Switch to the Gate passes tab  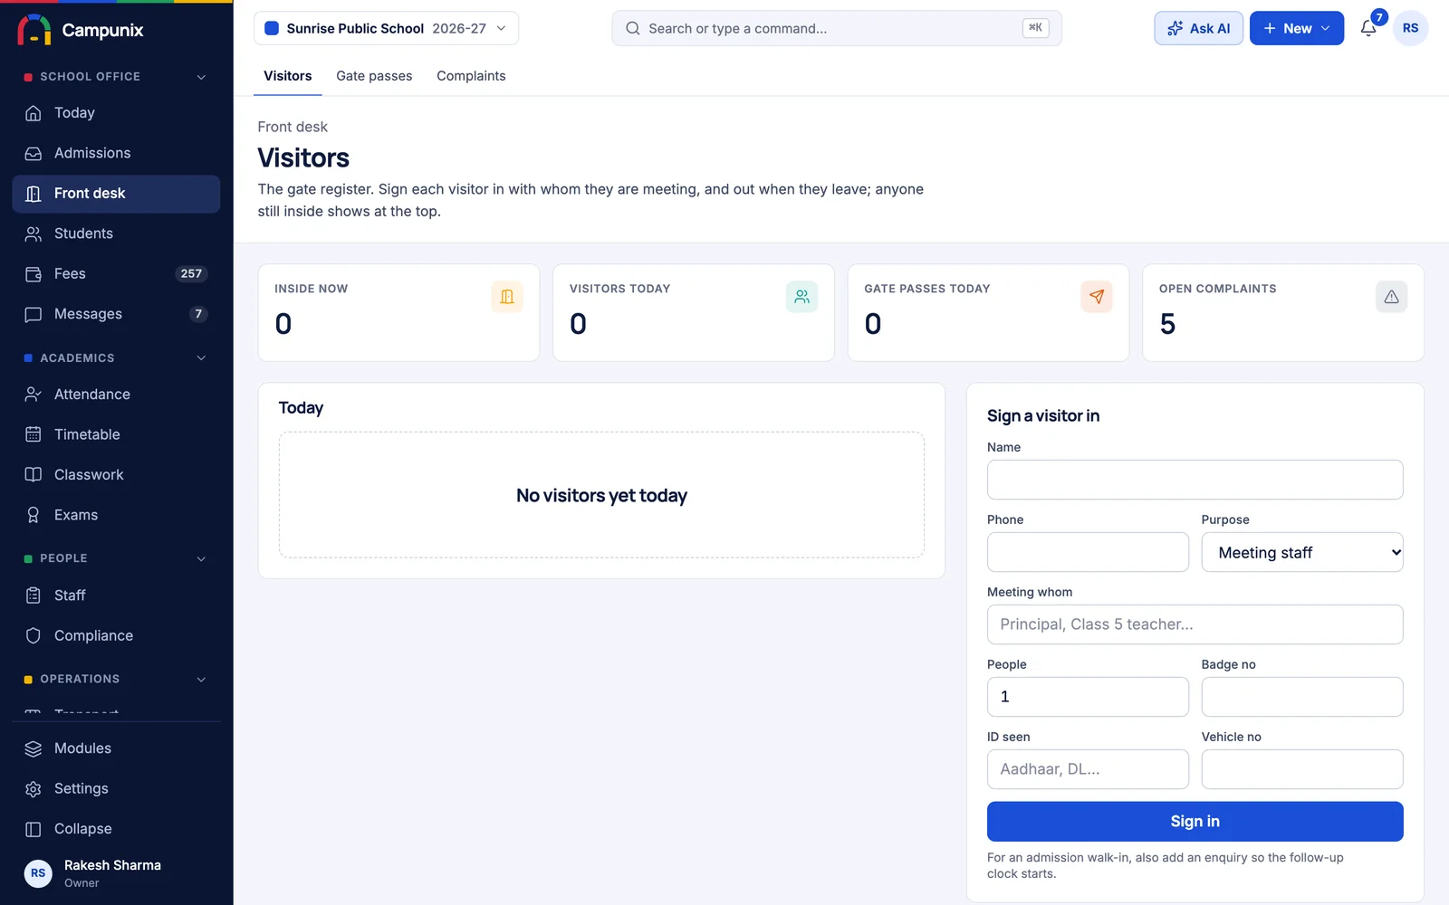374,76
